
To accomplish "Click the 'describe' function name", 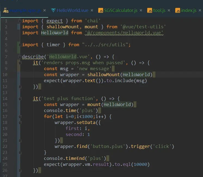I will point(33,57).
